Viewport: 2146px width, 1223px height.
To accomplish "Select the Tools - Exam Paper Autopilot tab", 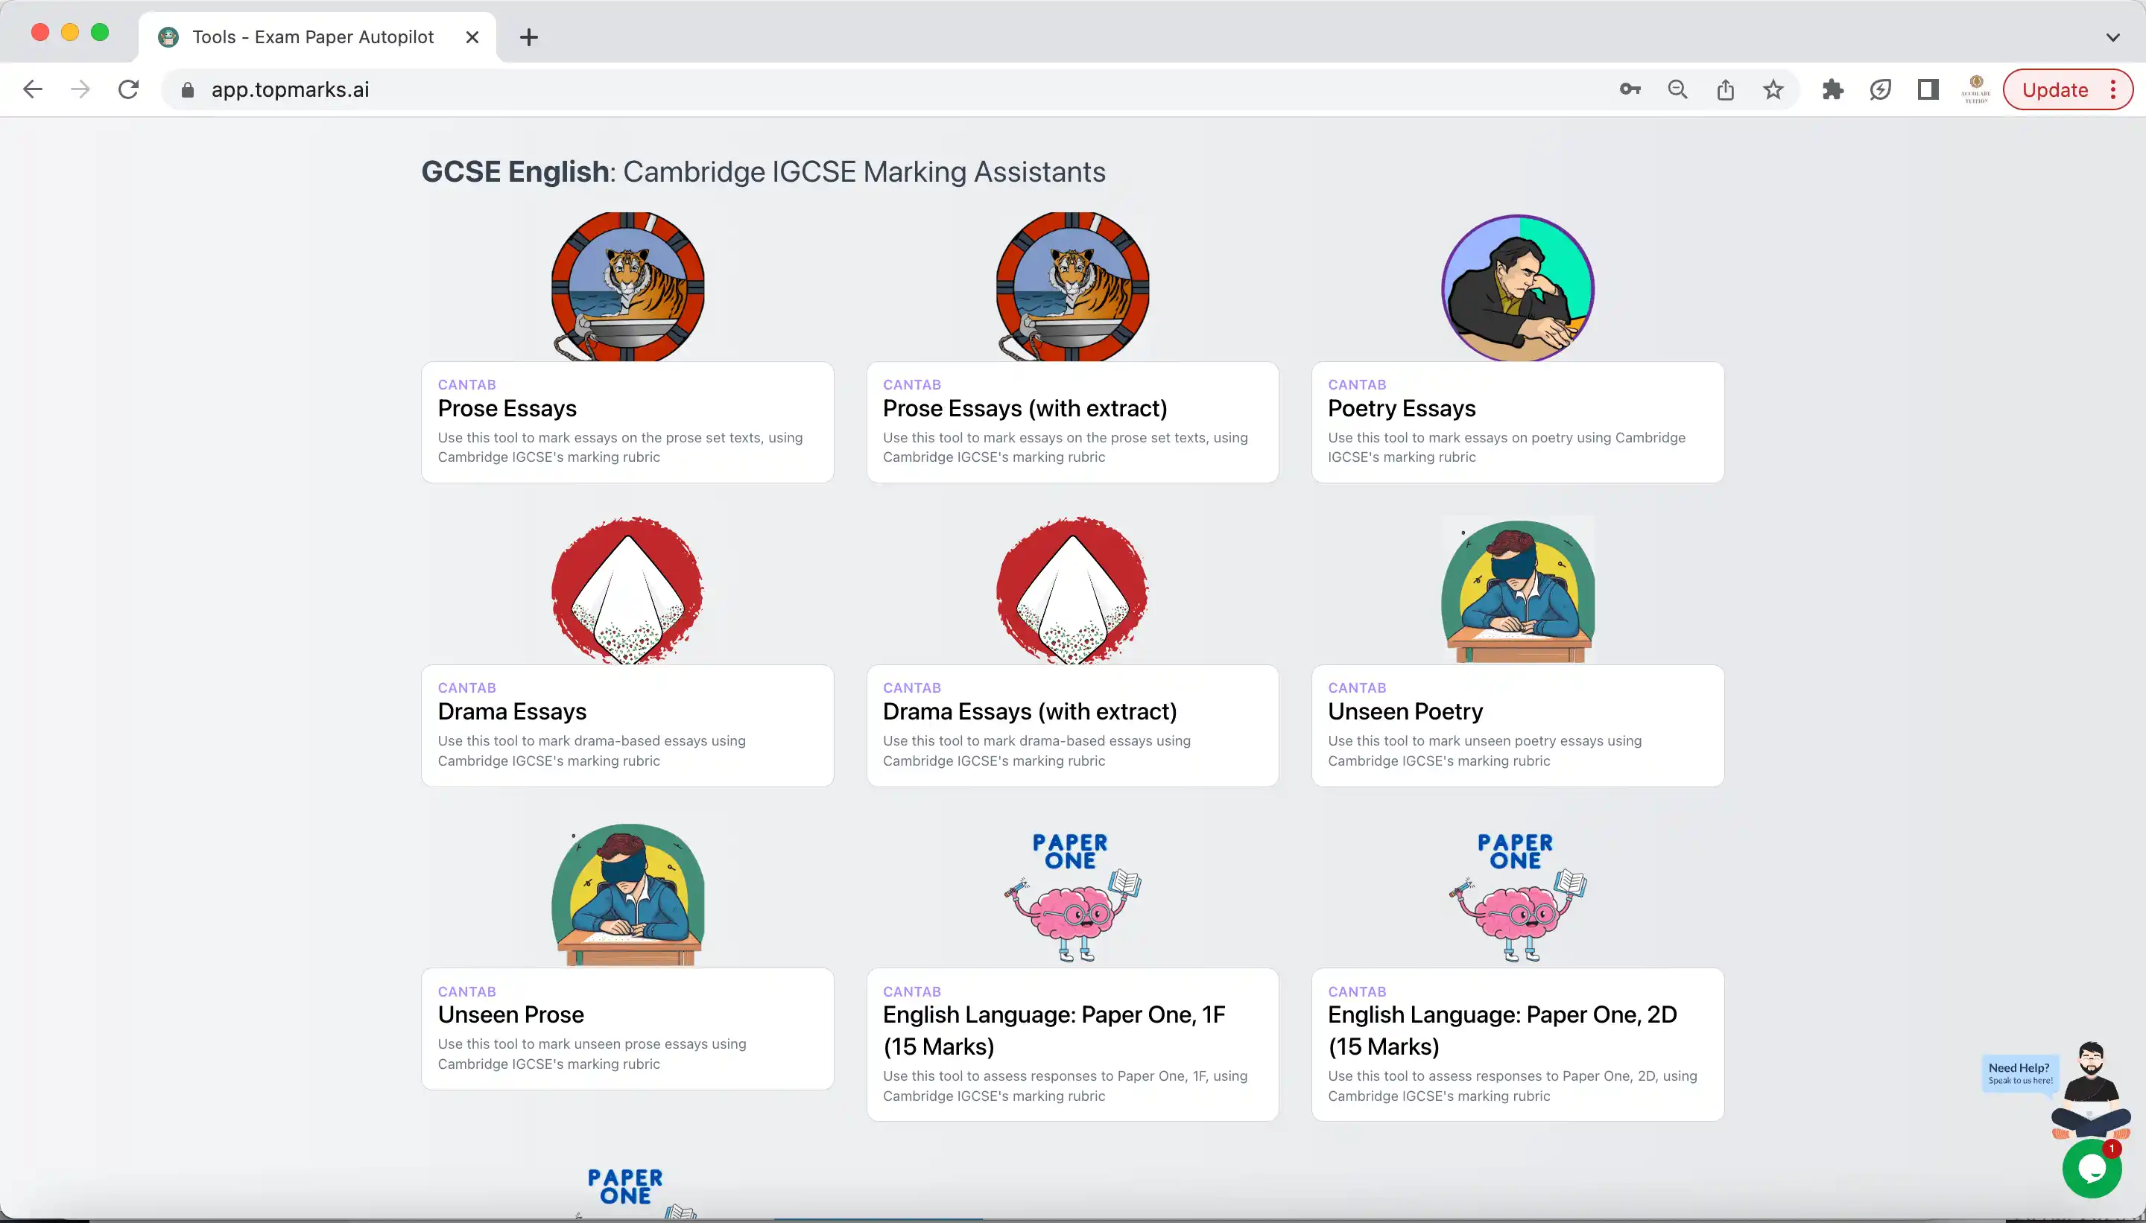I will pos(311,37).
